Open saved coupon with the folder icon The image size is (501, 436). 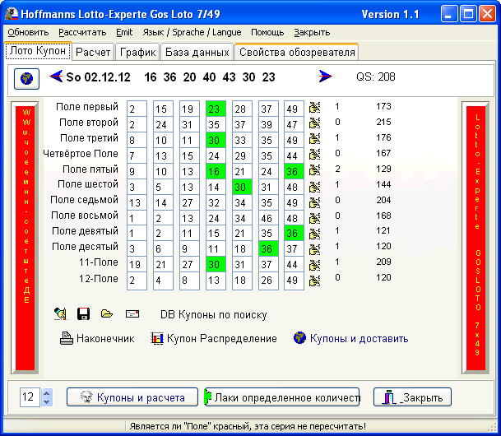[x=107, y=313]
